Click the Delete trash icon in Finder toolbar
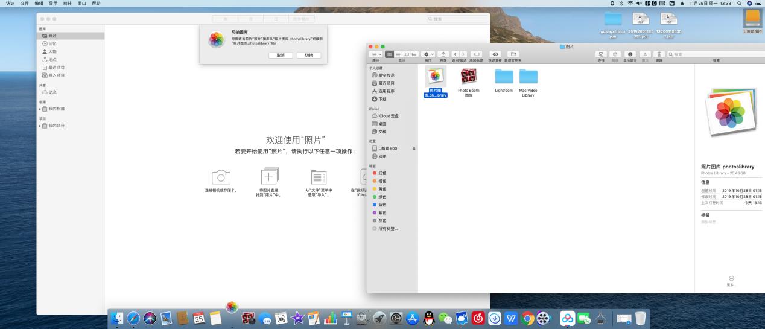Screen dimensions: 765x329 659,54
